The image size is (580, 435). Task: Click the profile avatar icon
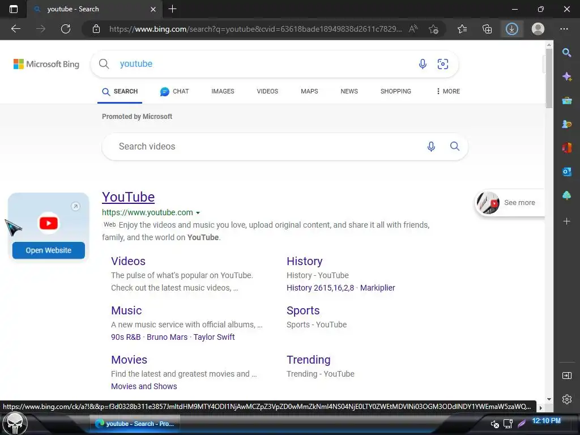tap(538, 29)
